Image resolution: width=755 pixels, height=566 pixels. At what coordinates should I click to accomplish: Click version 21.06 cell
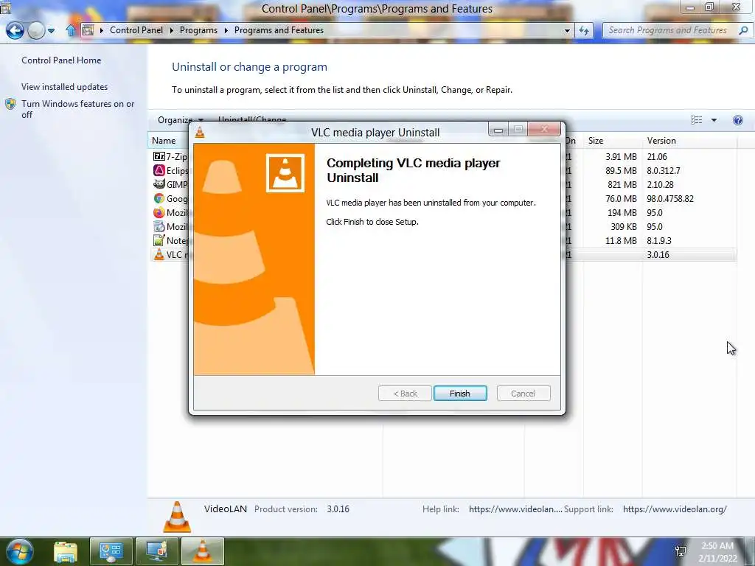[657, 156]
